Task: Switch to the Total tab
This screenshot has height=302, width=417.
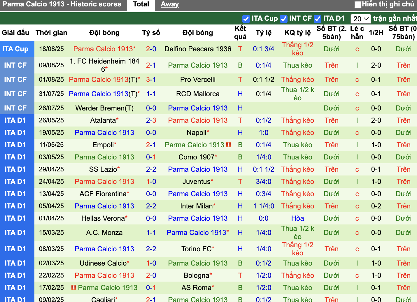Action: tap(141, 4)
